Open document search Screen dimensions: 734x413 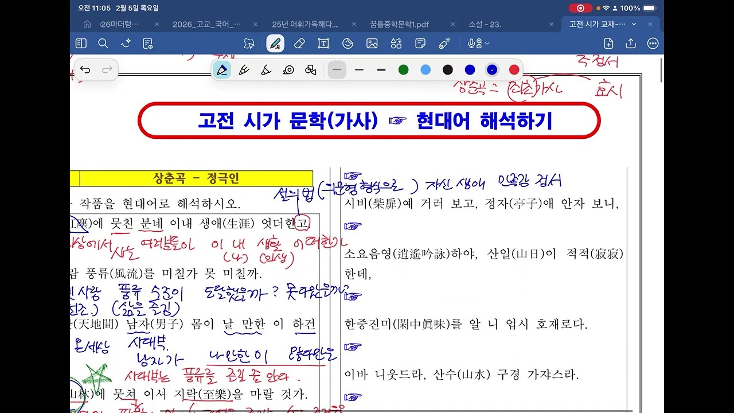coord(103,44)
